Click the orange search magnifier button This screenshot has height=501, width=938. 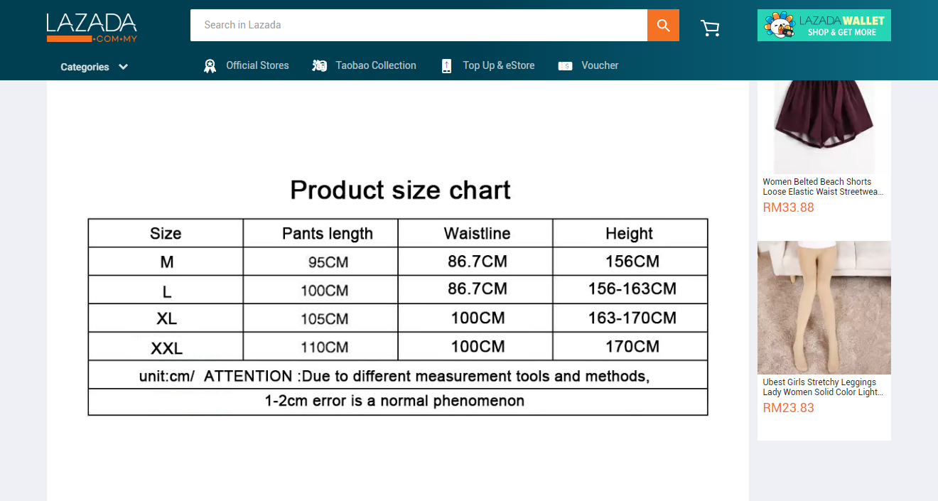pos(663,26)
